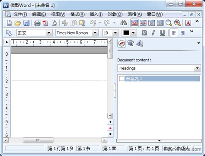
Task: Expand the Headings document content dropdown
Action: (197, 68)
